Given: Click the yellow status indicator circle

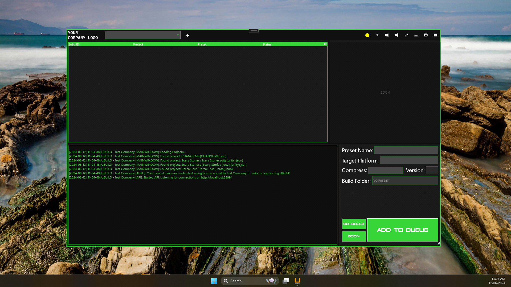Looking at the screenshot, I should [x=367, y=35].
